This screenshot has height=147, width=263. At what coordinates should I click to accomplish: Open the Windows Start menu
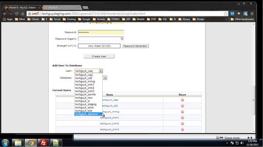5,143
